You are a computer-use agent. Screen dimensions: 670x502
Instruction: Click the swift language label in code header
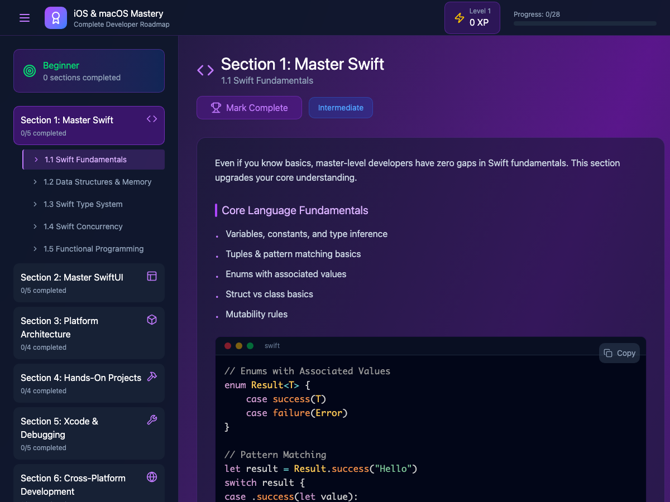272,346
